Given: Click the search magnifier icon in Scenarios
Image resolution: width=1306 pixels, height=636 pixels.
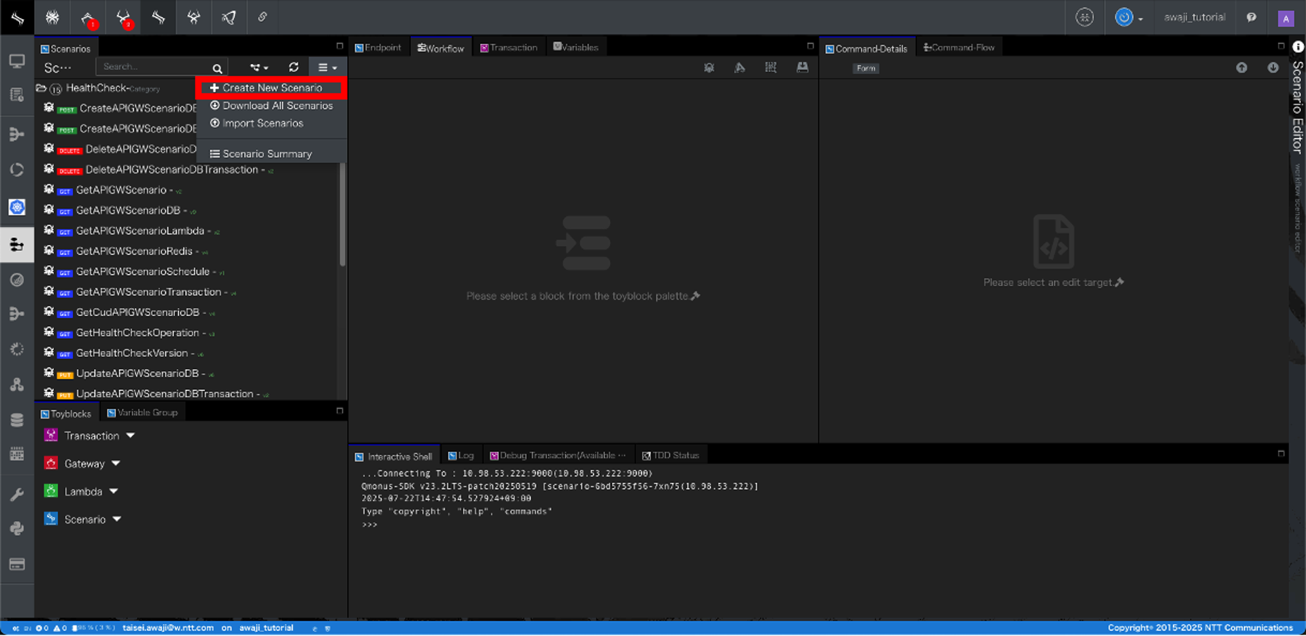Looking at the screenshot, I should click(217, 68).
